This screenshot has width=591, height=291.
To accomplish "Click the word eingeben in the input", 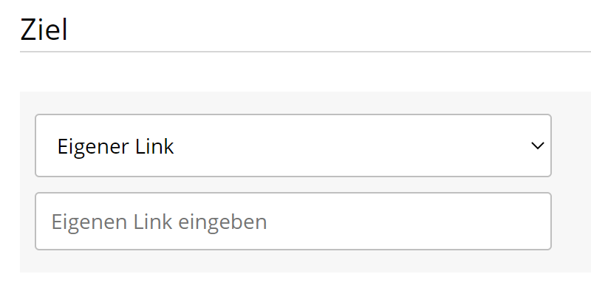I will [222, 222].
